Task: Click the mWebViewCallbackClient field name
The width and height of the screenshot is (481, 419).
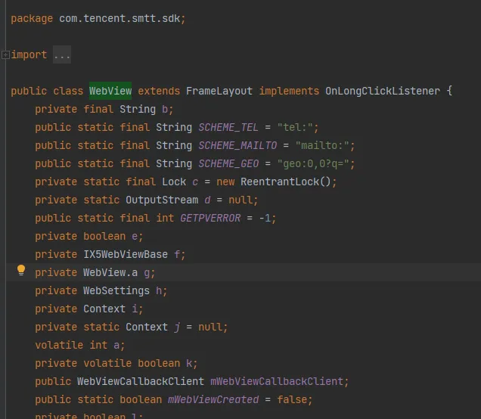Action: tap(277, 381)
